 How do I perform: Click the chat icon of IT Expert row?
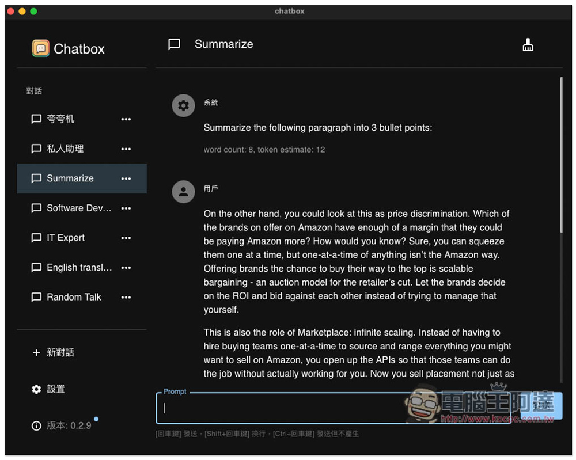click(36, 238)
